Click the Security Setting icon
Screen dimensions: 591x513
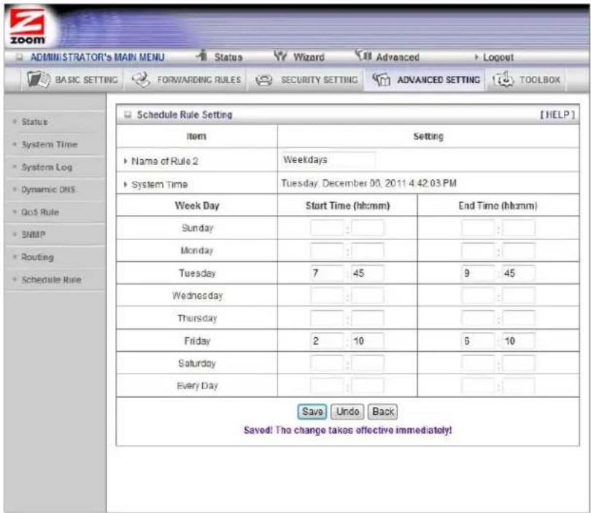tap(264, 80)
